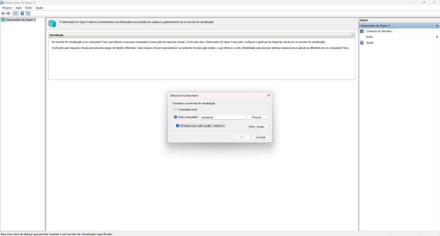This screenshot has width=440, height=236.
Task: Click the blue help question mark toolbar icon
Action: (22, 13)
